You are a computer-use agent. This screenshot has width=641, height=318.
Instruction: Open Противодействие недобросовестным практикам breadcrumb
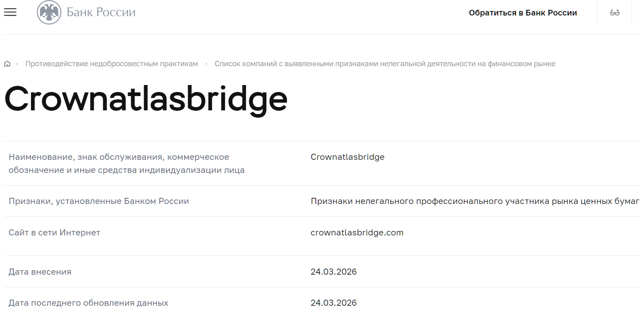pos(111,63)
